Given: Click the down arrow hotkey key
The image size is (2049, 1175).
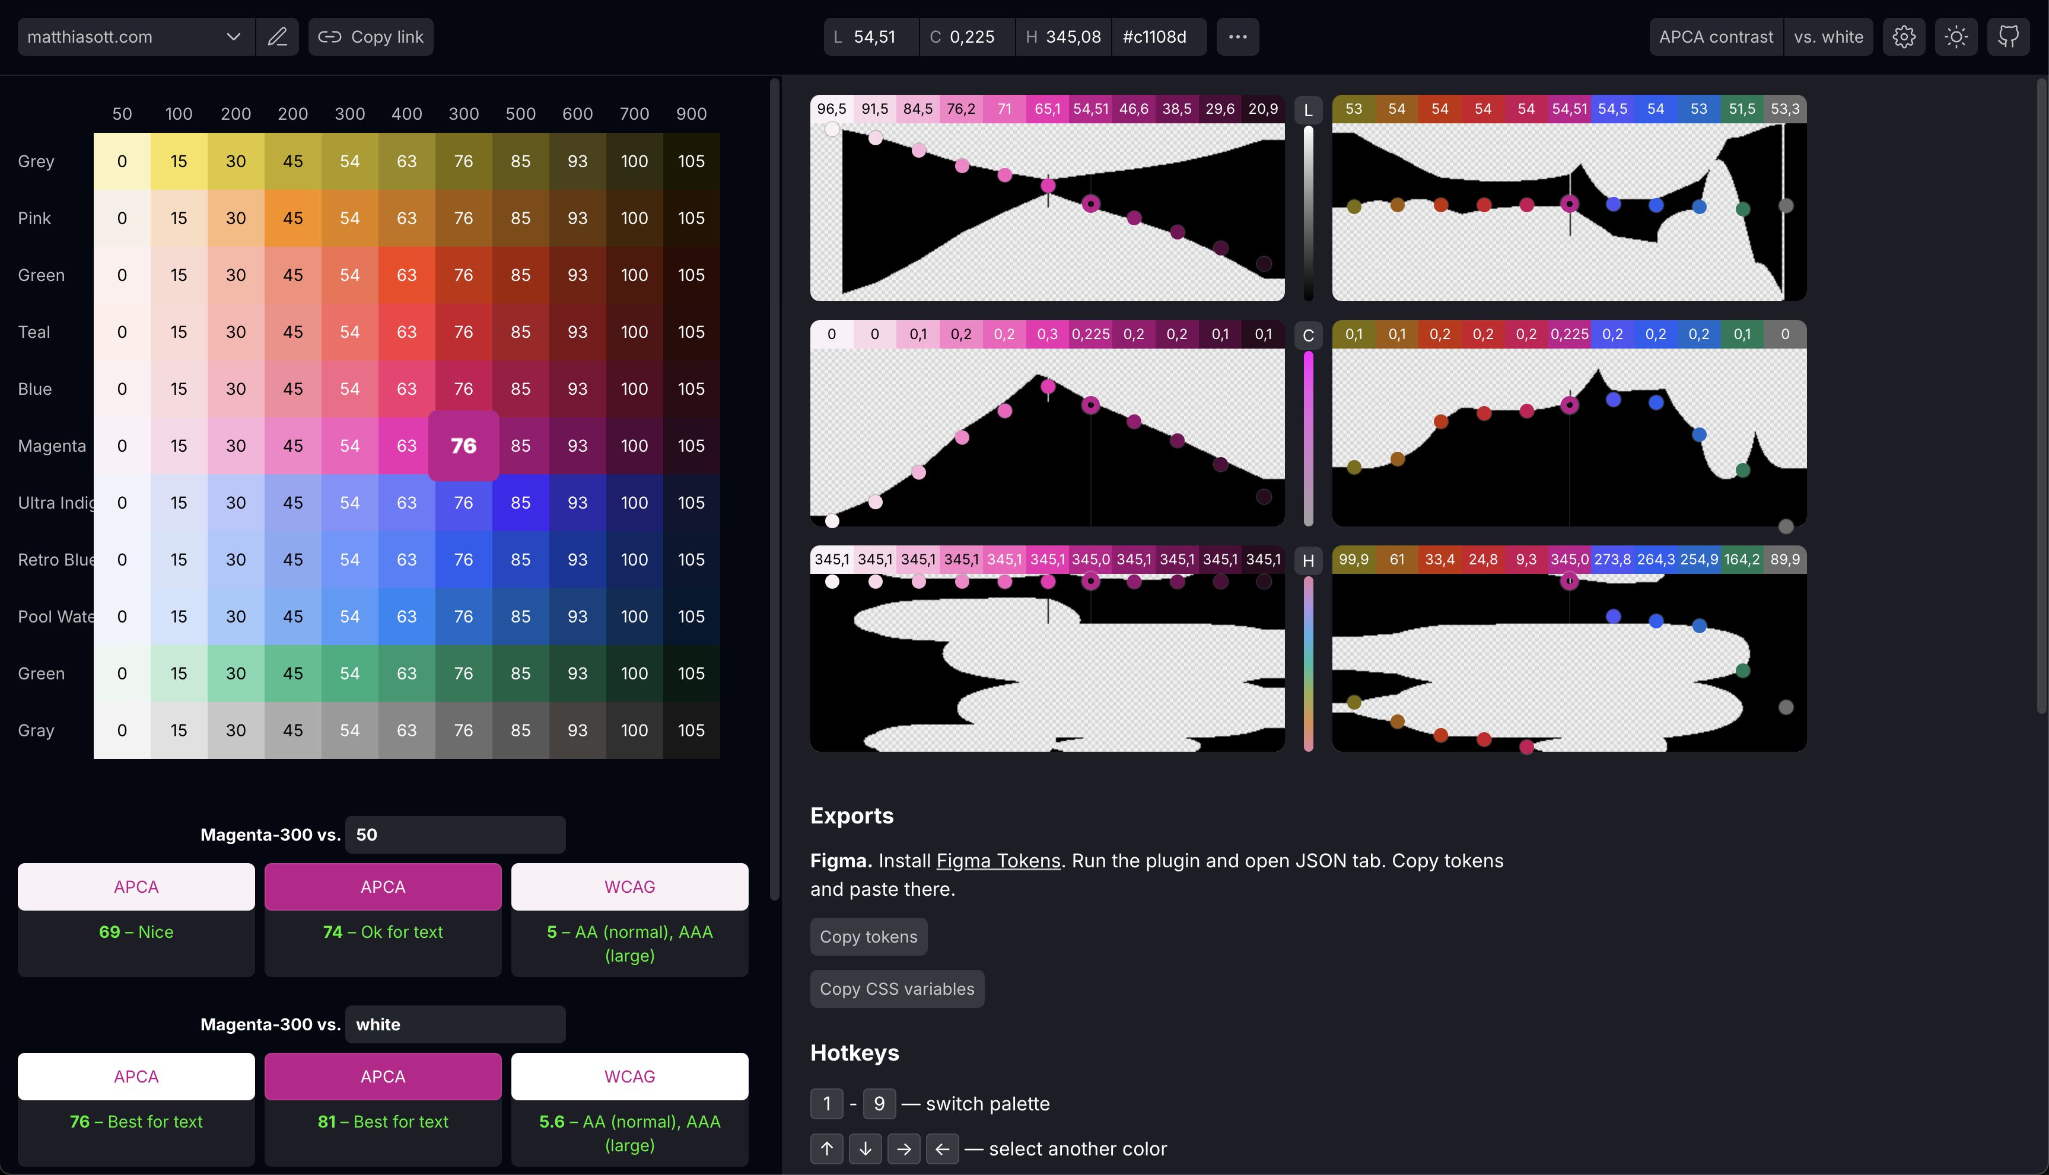Looking at the screenshot, I should pos(866,1148).
